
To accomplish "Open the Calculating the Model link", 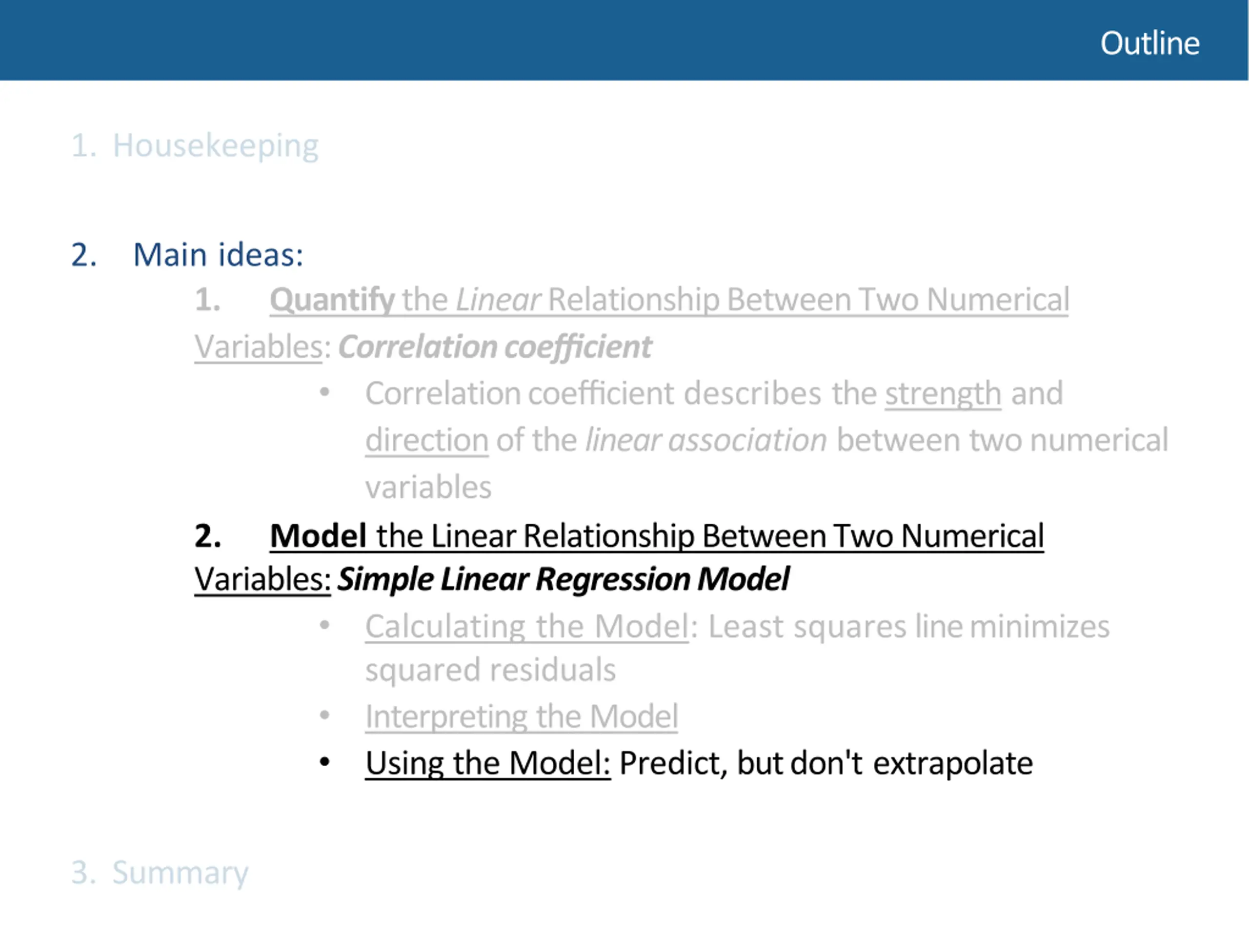I will tap(527, 627).
